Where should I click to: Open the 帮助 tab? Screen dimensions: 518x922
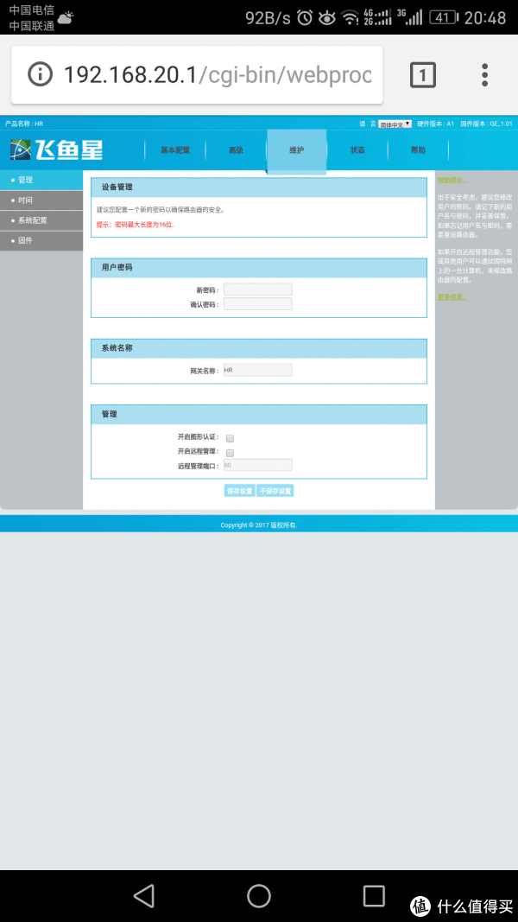tap(418, 150)
